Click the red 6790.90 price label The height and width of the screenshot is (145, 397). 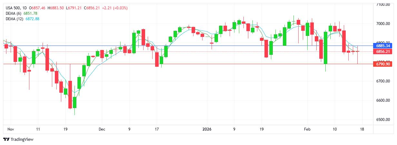[383, 64]
